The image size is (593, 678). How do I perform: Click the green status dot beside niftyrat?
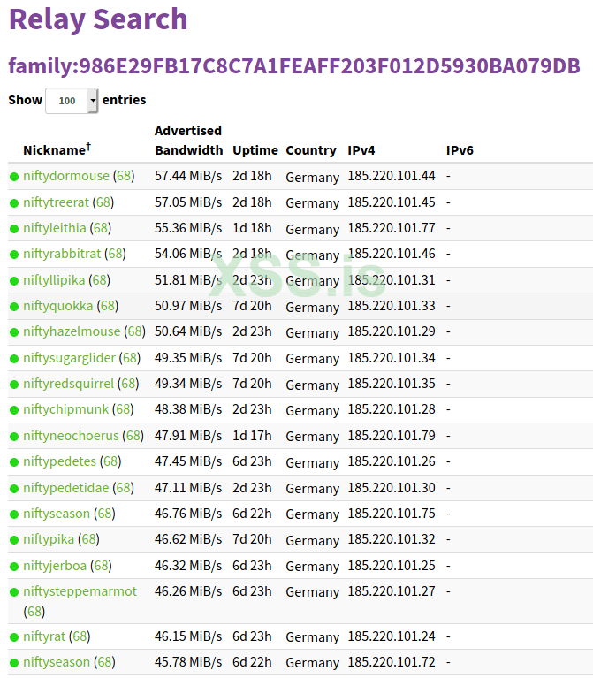tap(14, 637)
